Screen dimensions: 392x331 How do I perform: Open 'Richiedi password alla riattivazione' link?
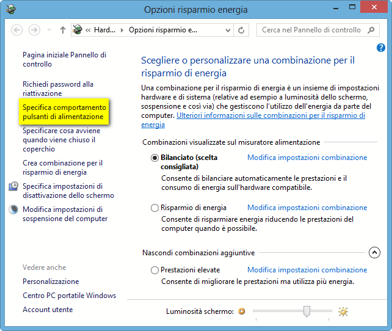tap(58, 89)
